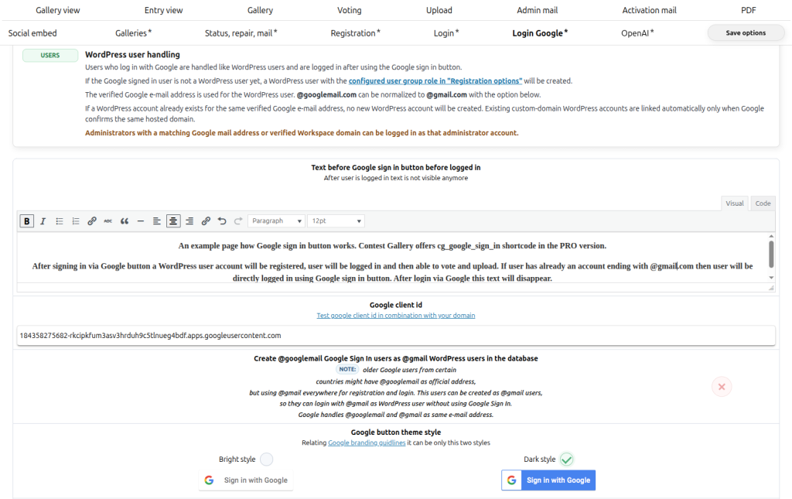Image resolution: width=792 pixels, height=499 pixels.
Task: Click Google G logo on dark button
Action: (512, 480)
